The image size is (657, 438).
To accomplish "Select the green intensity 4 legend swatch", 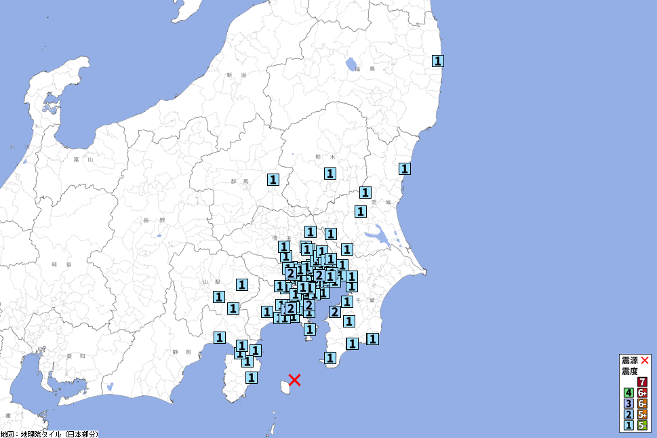I will click(x=629, y=393).
